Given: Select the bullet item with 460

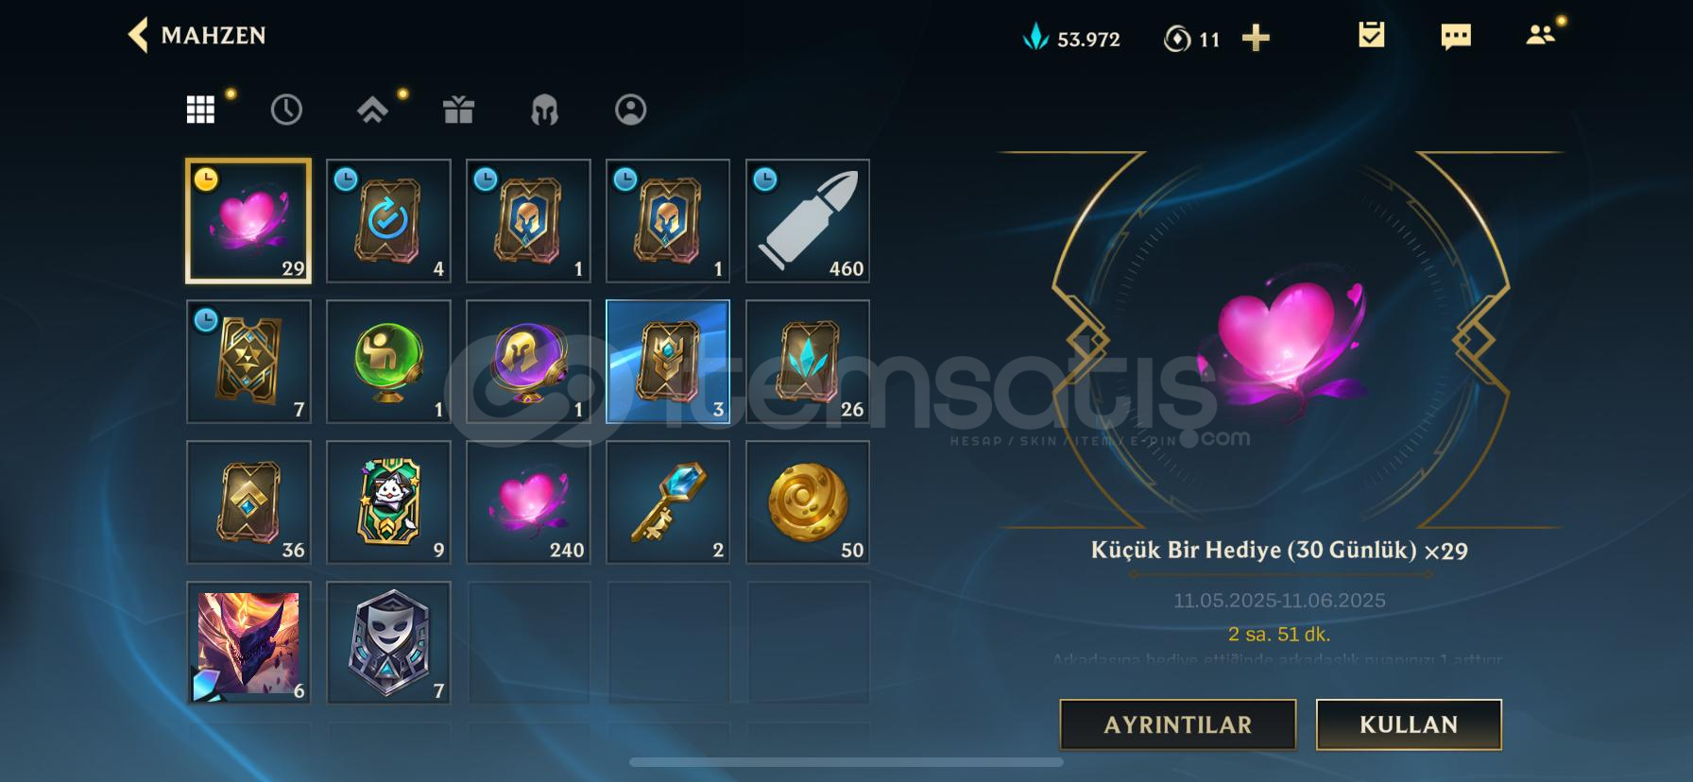Looking at the screenshot, I should tap(808, 221).
